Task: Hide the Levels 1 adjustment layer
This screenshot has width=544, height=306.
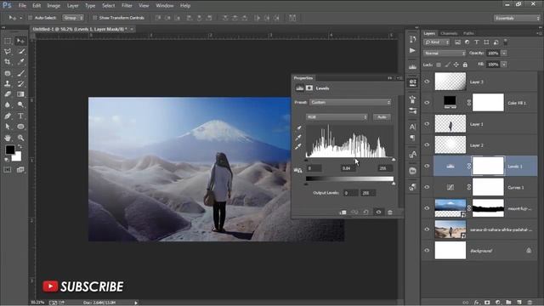Action: click(427, 167)
